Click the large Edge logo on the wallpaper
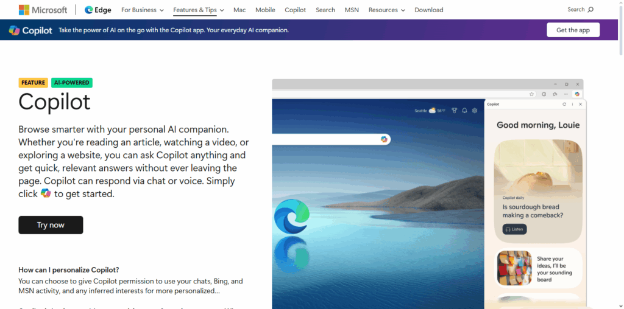 (292, 216)
